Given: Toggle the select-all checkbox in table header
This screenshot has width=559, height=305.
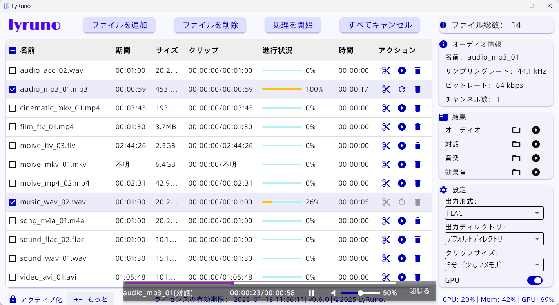Looking at the screenshot, I should [12, 50].
